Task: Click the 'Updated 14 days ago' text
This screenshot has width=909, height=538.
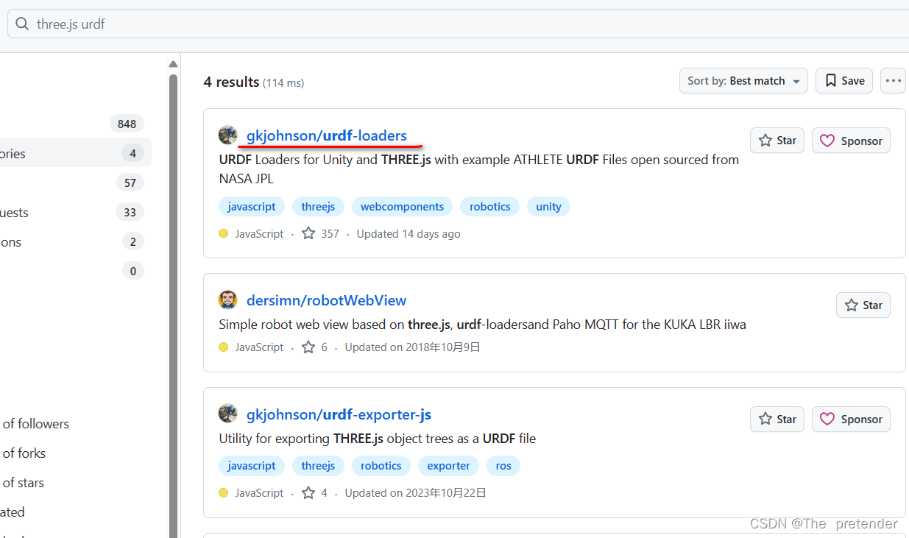Action: point(408,233)
